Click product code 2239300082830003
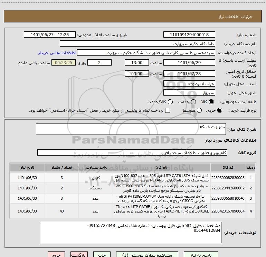This screenshot has width=266, height=257. click(x=228, y=178)
